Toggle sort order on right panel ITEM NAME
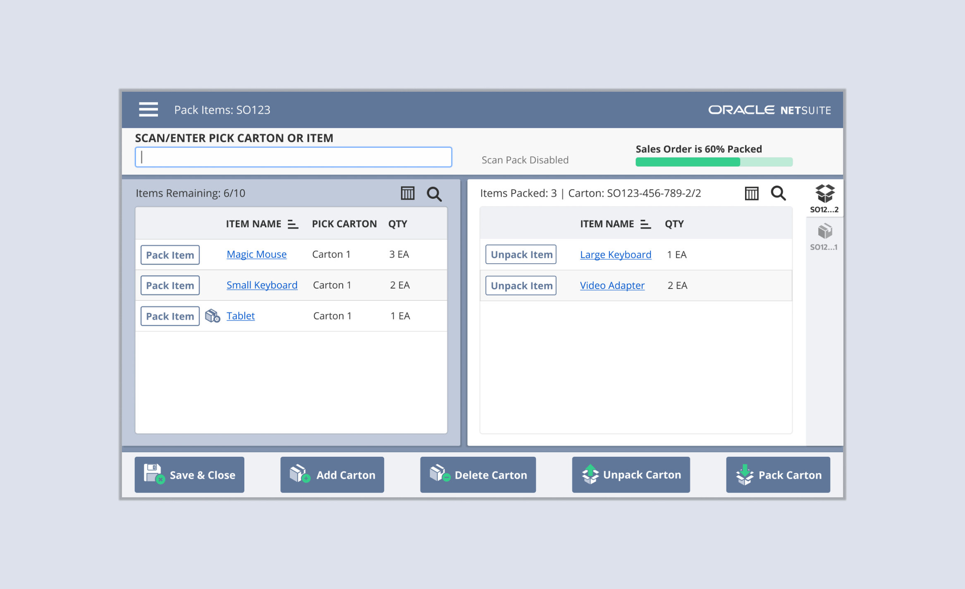 coord(645,224)
